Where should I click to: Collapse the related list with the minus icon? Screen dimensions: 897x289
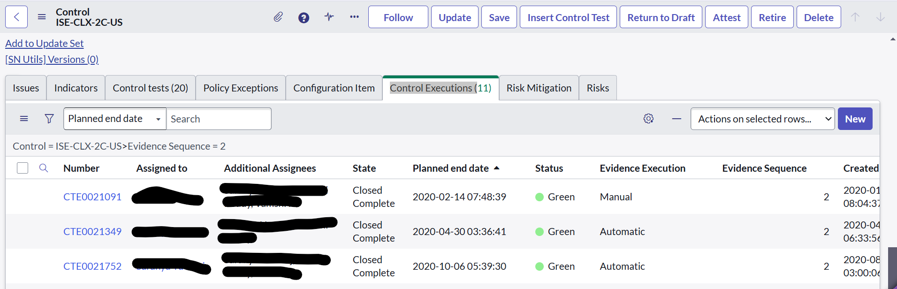click(x=677, y=119)
